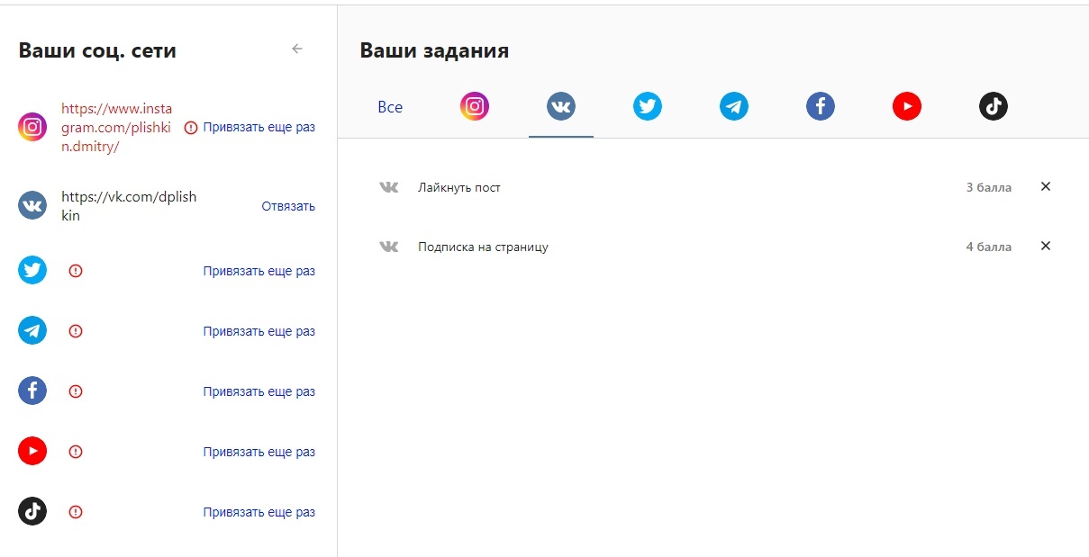1089x557 pixels.
Task: Click Привязать еще раз next to Twitter
Action: pyautogui.click(x=259, y=271)
